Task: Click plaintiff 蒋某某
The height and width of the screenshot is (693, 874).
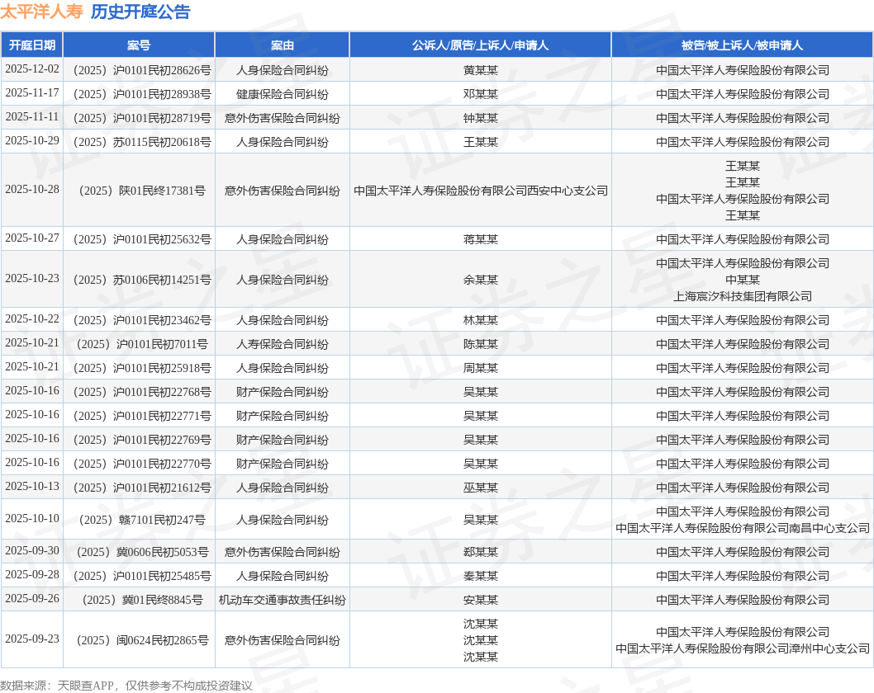Action: tap(481, 239)
